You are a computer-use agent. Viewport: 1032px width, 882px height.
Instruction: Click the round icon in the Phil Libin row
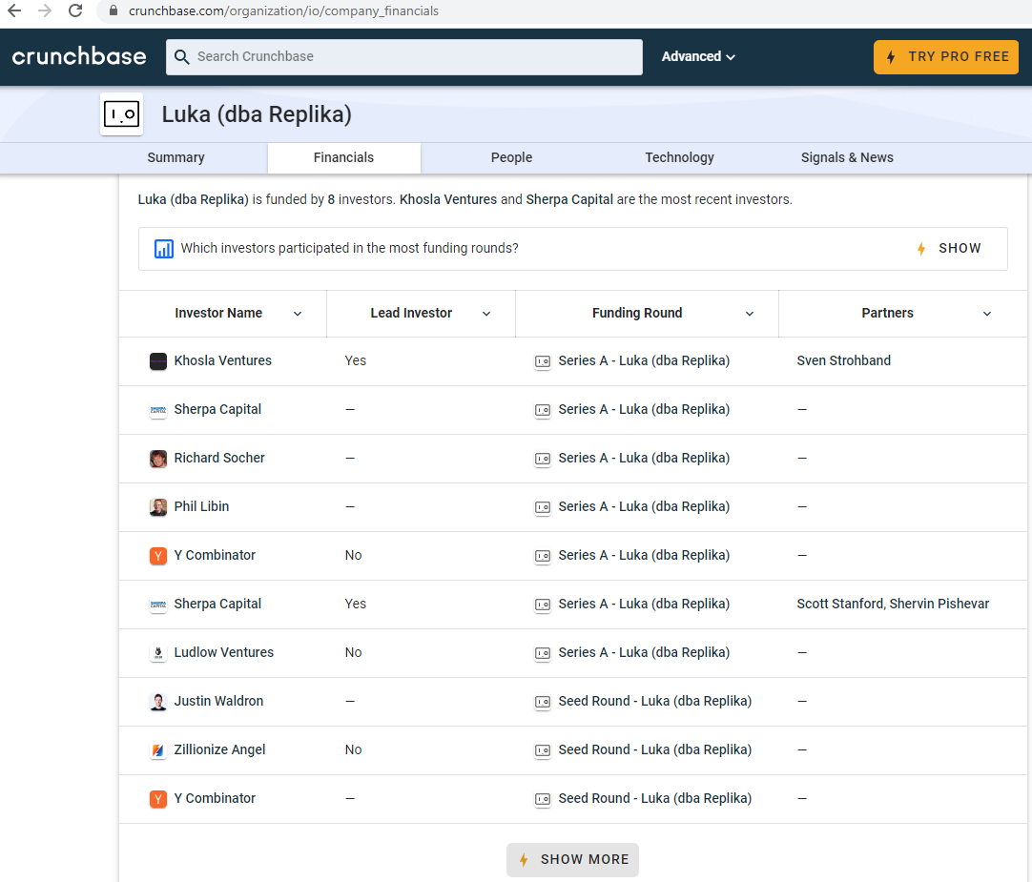543,507
